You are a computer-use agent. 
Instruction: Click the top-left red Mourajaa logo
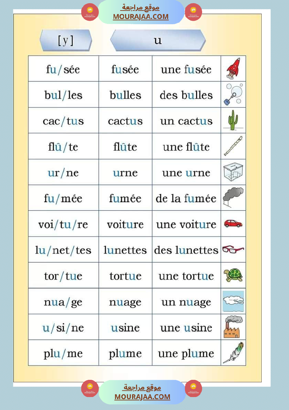pyautogui.click(x=90, y=12)
